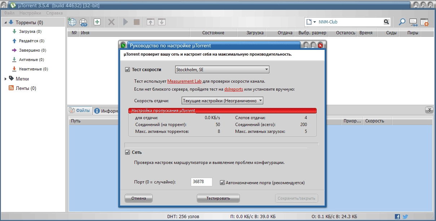Open the Настройки menu
The width and height of the screenshot is (436, 221).
[x=30, y=13]
